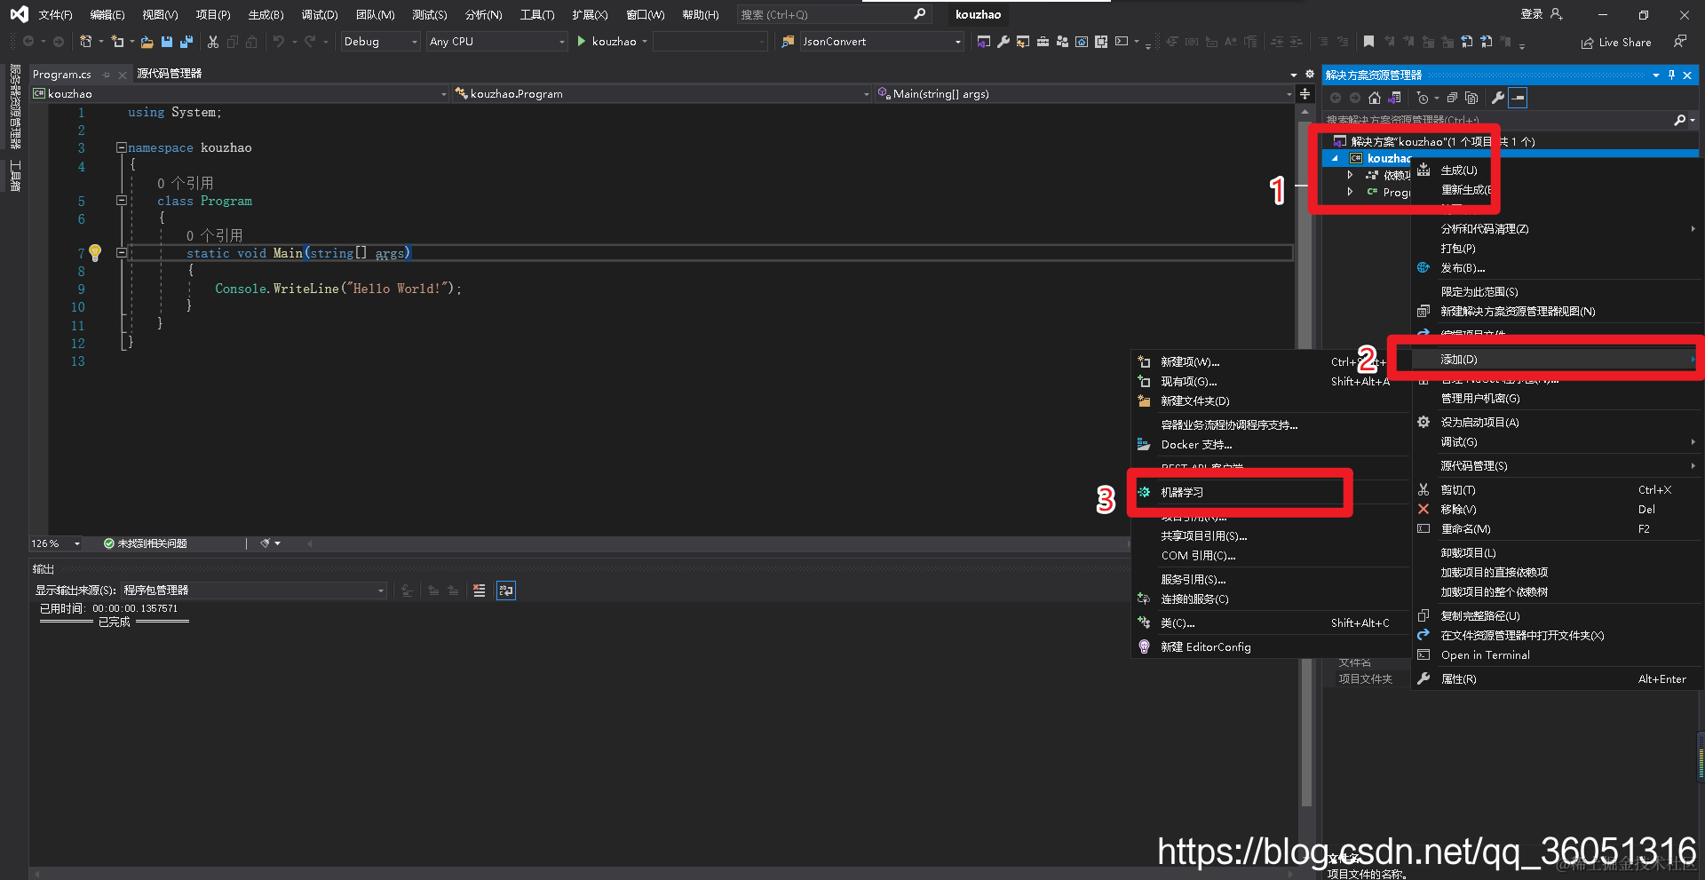Image resolution: width=1705 pixels, height=880 pixels.
Task: Open the Any CPU platform dropdown
Action: pyautogui.click(x=496, y=42)
